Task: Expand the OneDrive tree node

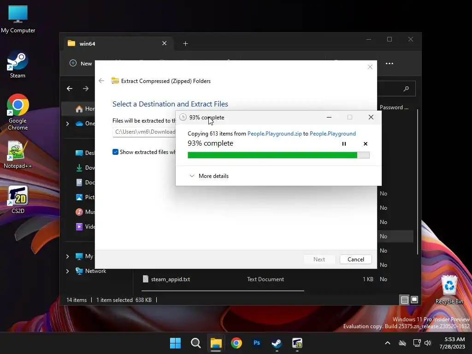Action: 67,124
